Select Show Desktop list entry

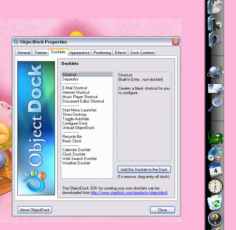87,114
